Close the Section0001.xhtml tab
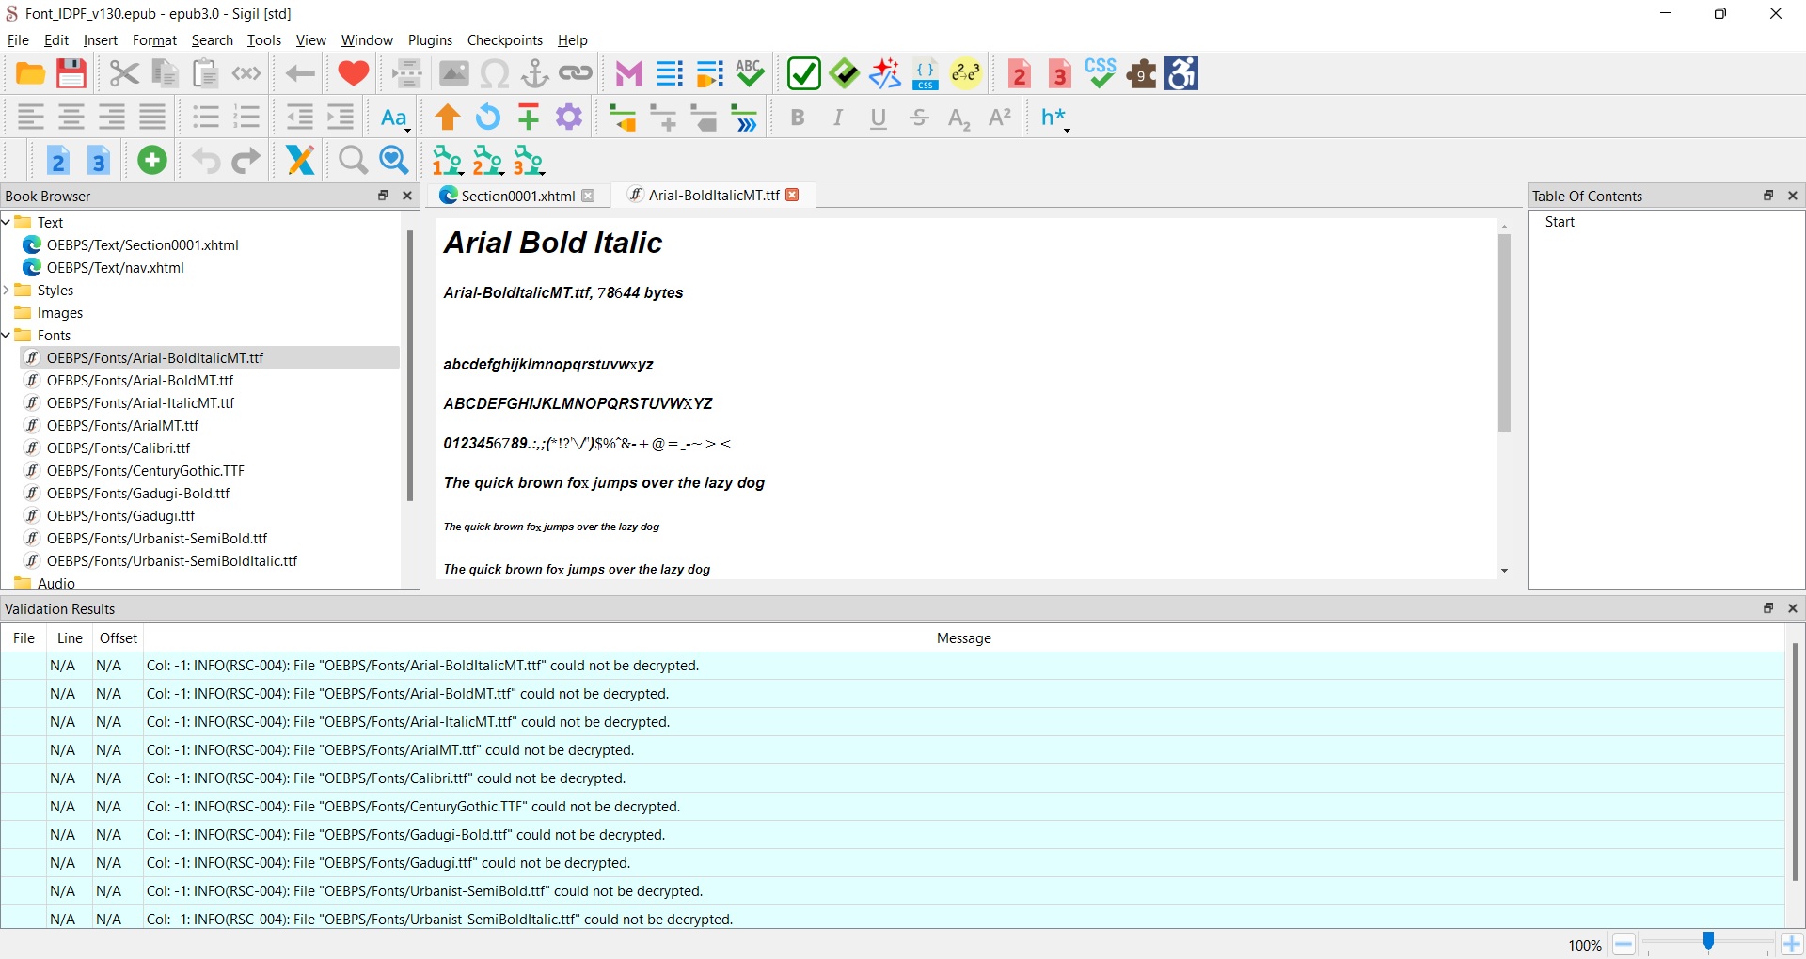The height and width of the screenshot is (959, 1806). (x=588, y=196)
